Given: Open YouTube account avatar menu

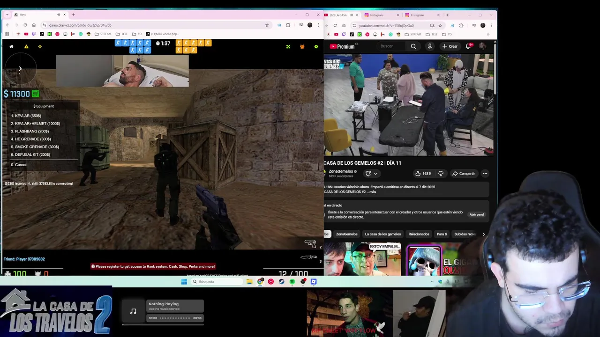Looking at the screenshot, I should [x=482, y=46].
